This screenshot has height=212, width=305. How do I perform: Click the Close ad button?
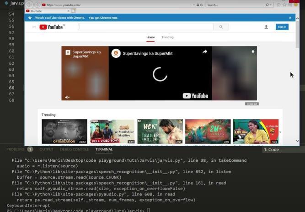point(251,104)
